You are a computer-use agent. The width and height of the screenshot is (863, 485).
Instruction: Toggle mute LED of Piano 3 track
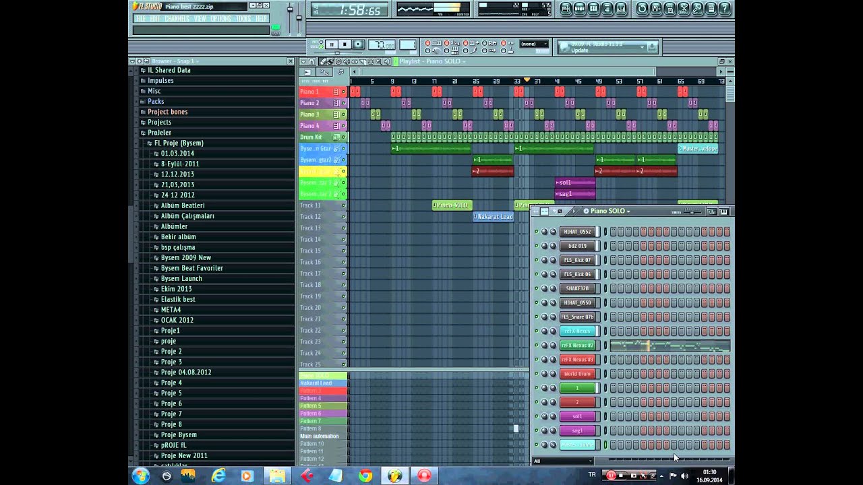tap(344, 115)
